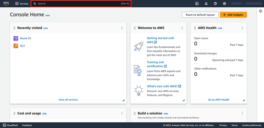Image resolution: width=264 pixels, height=128 pixels.
Task: Grab the Build a solution drag handle
Action: pos(135,114)
